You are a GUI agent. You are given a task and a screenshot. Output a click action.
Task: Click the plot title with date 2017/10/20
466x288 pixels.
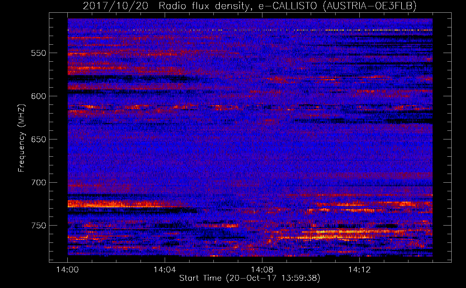[250, 6]
